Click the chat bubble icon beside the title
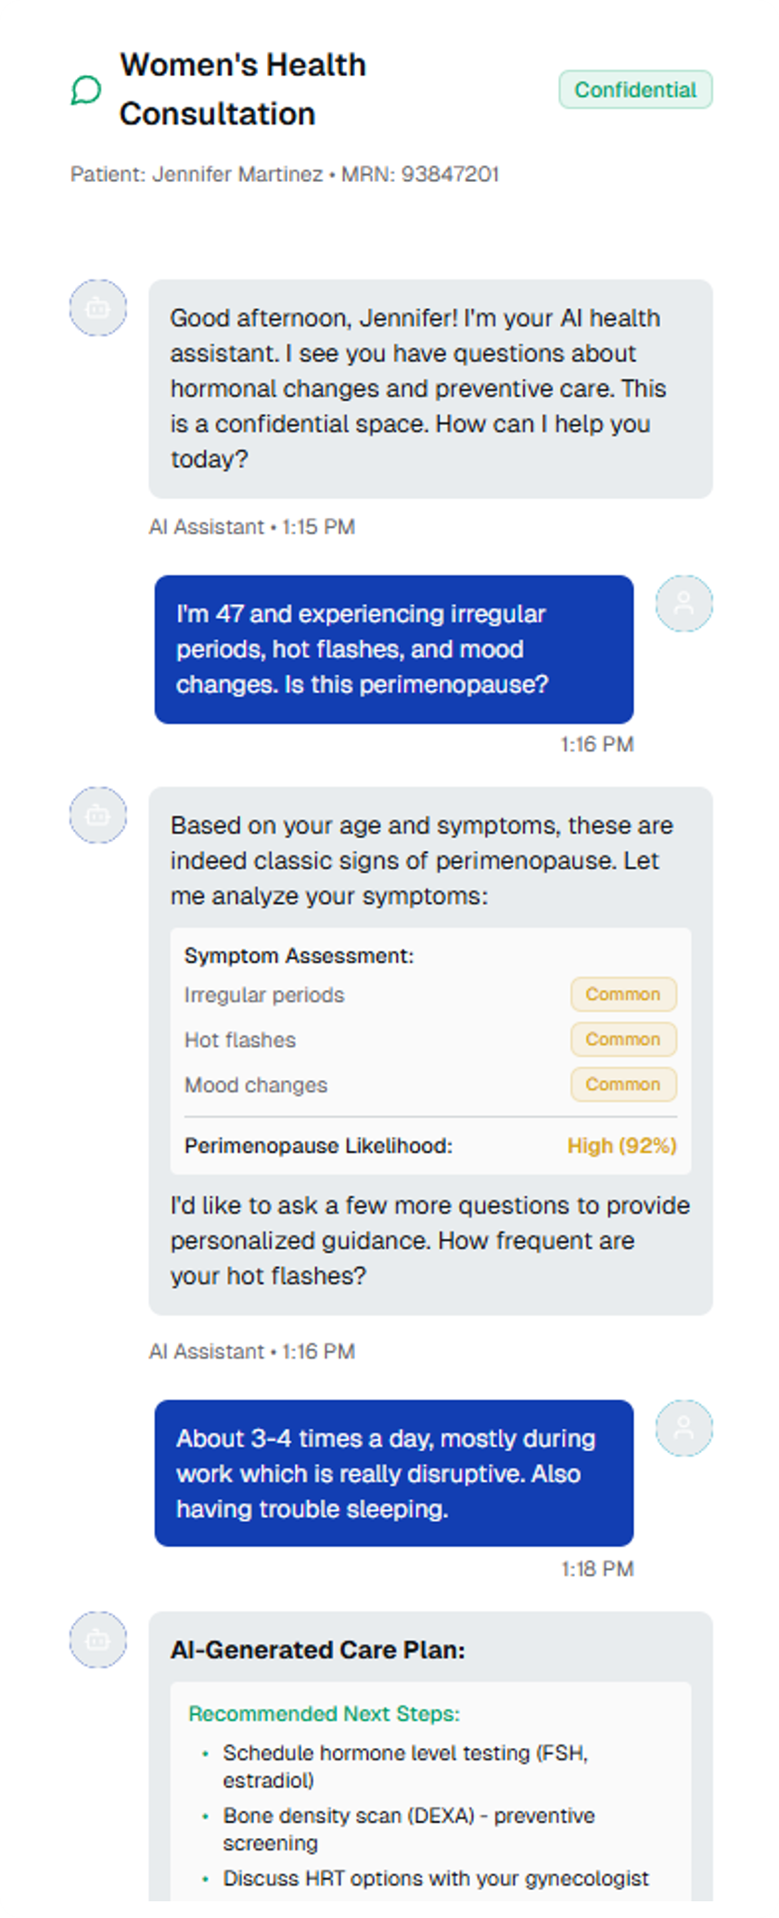This screenshot has width=779, height=1918. 86,90
